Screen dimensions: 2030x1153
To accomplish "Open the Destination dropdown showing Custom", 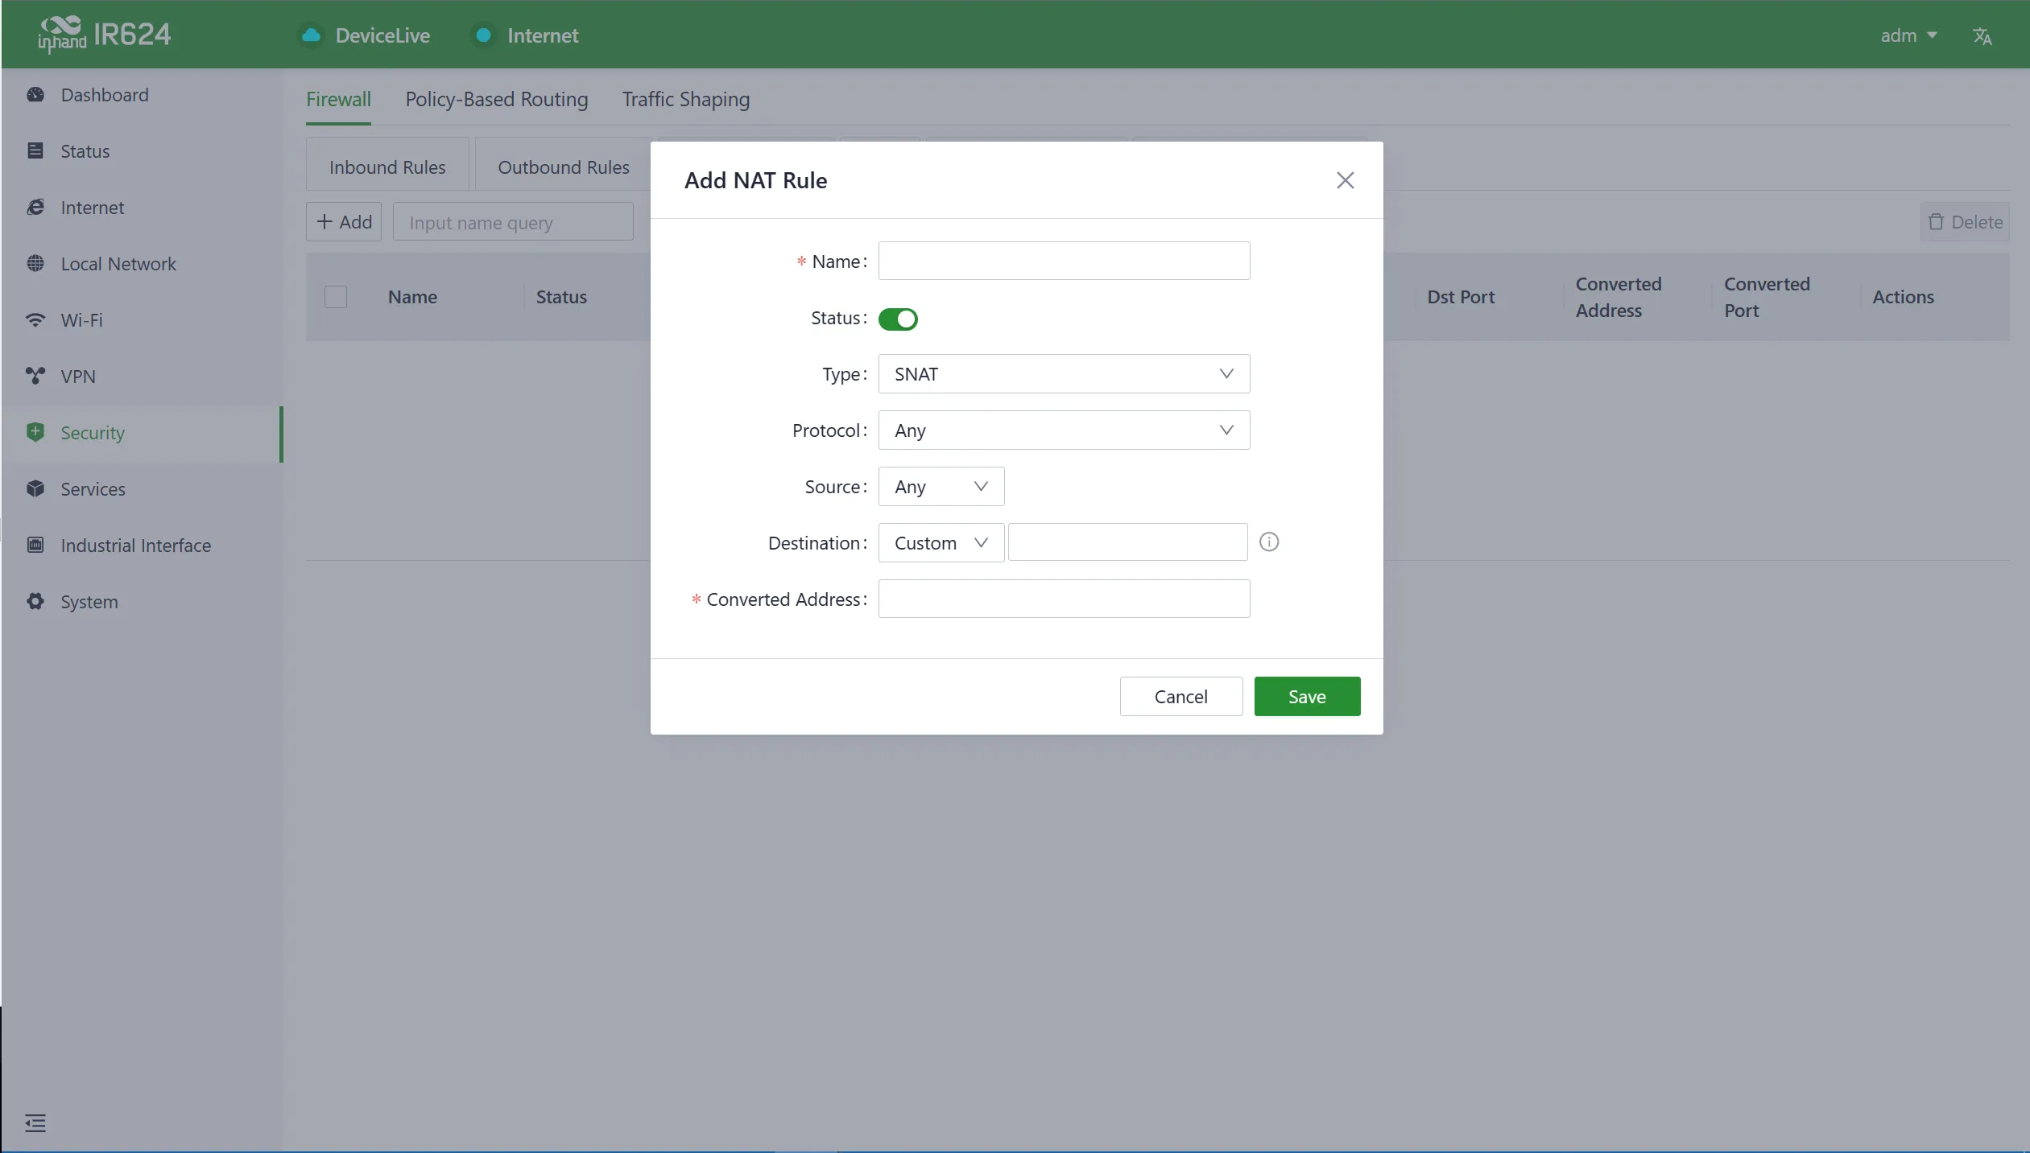I will tap(941, 543).
